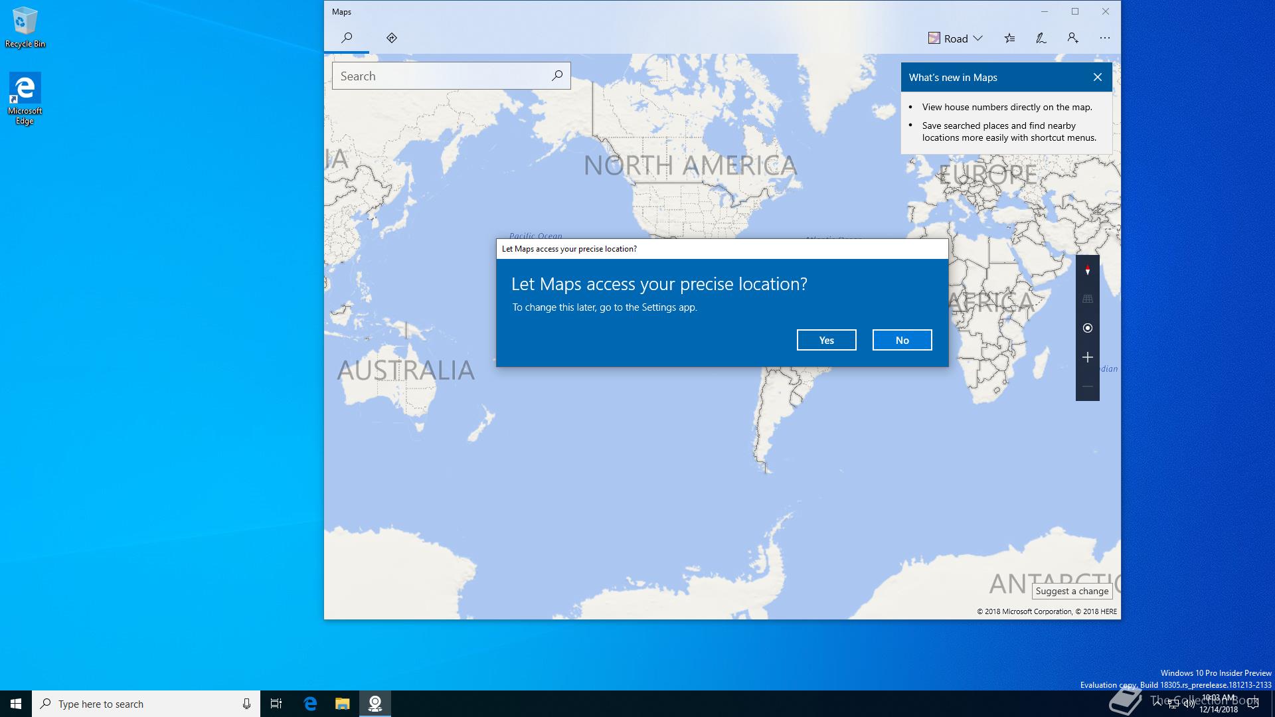Screen dimensions: 1275x717
Task: Launch Microsoft Edge from taskbar
Action: 310,704
